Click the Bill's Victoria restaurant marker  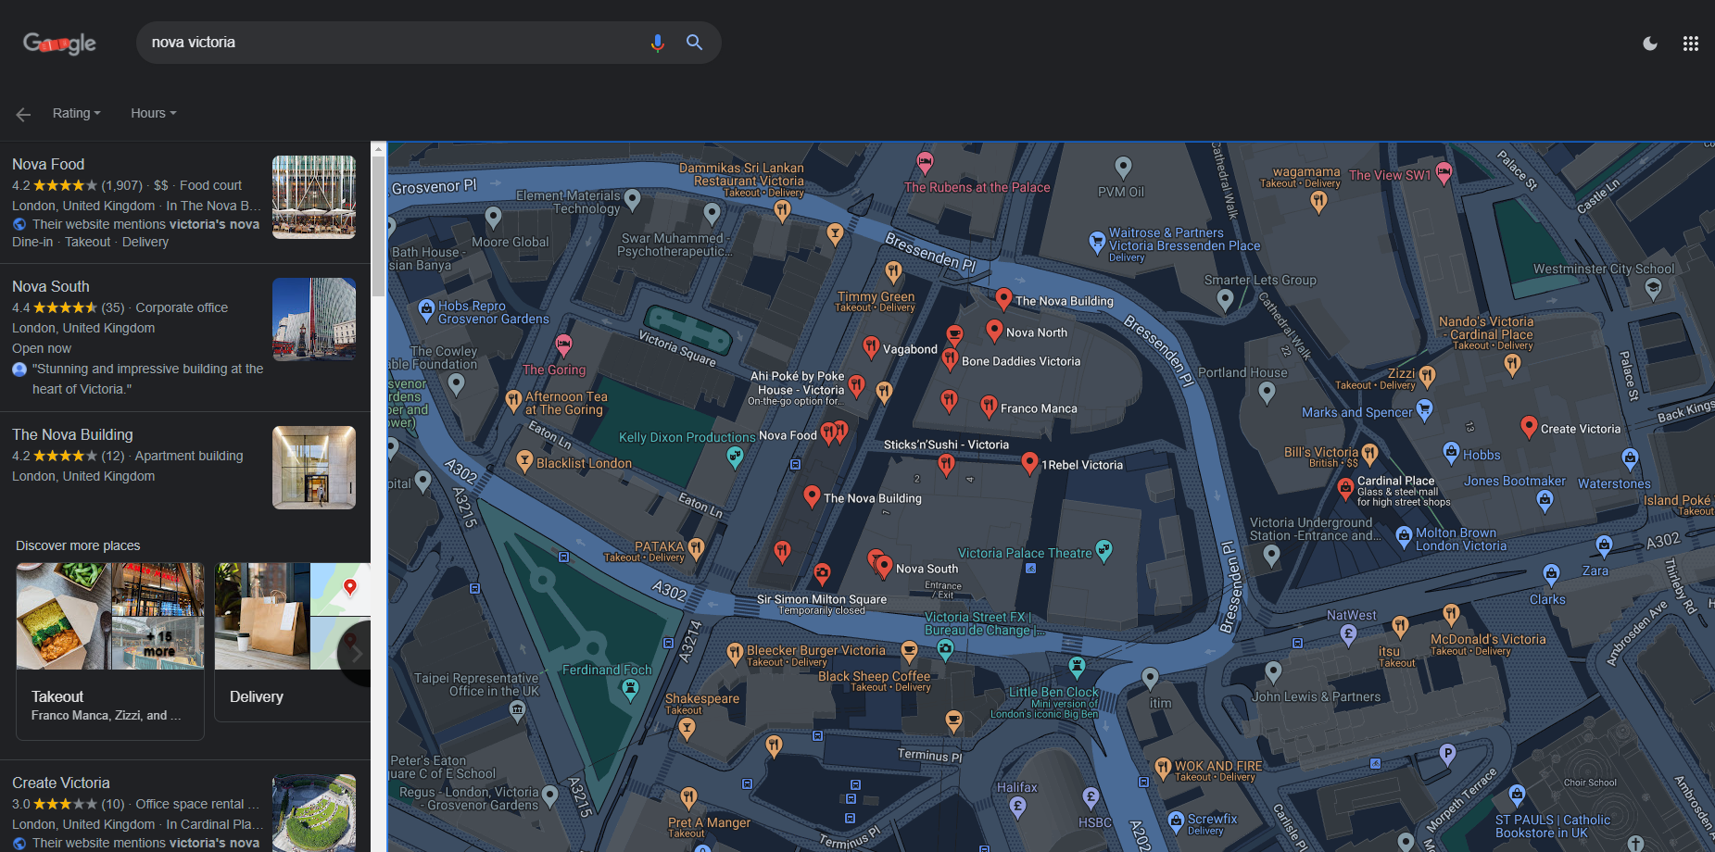click(x=1369, y=454)
